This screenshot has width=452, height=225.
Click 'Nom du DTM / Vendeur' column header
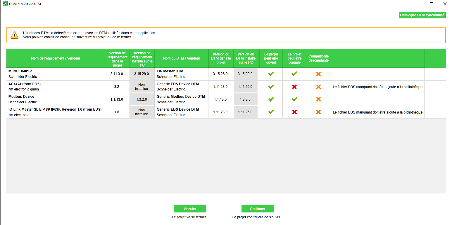pyautogui.click(x=182, y=58)
